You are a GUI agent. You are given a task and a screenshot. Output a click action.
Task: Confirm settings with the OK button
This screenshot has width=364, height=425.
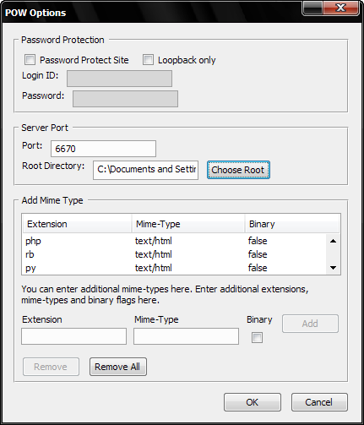click(253, 402)
